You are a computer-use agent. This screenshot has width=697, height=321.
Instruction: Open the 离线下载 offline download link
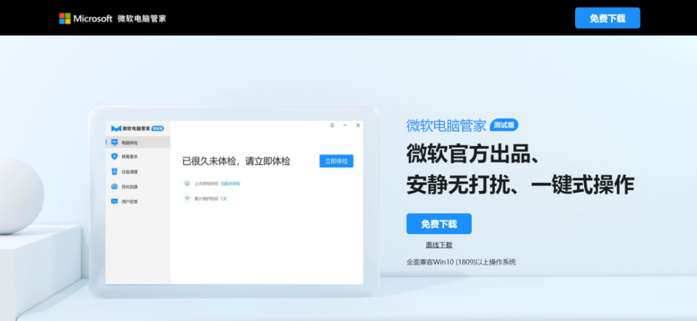click(x=438, y=245)
